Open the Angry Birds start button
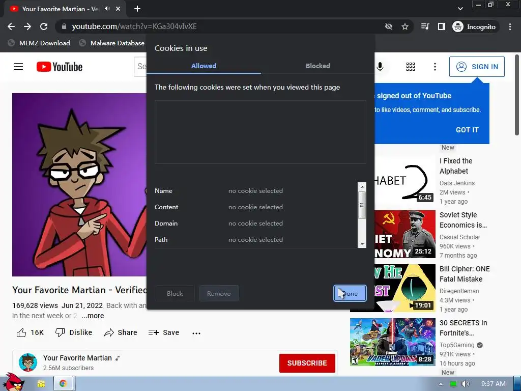Screen dimensions: 521x391 point(13,382)
